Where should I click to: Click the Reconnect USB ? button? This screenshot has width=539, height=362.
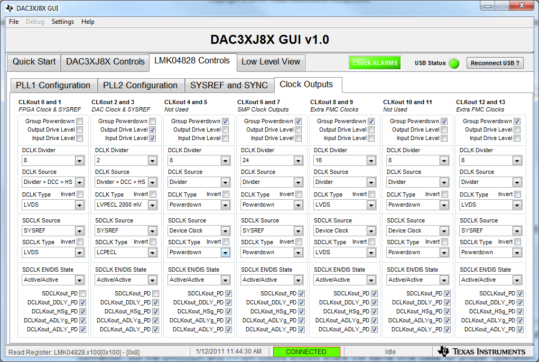click(495, 63)
